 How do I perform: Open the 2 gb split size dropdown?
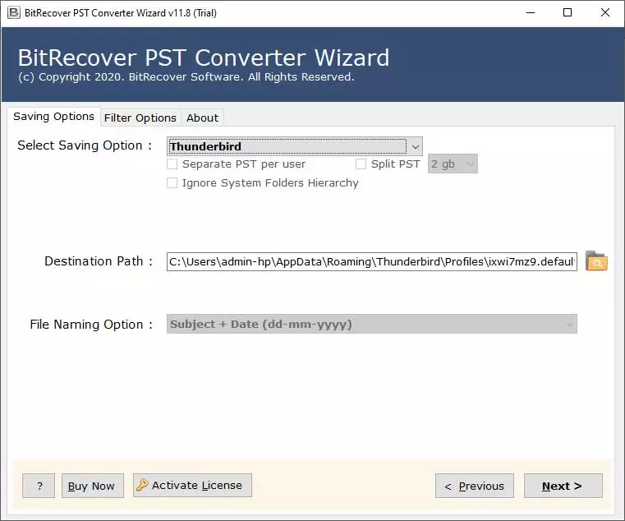point(453,164)
